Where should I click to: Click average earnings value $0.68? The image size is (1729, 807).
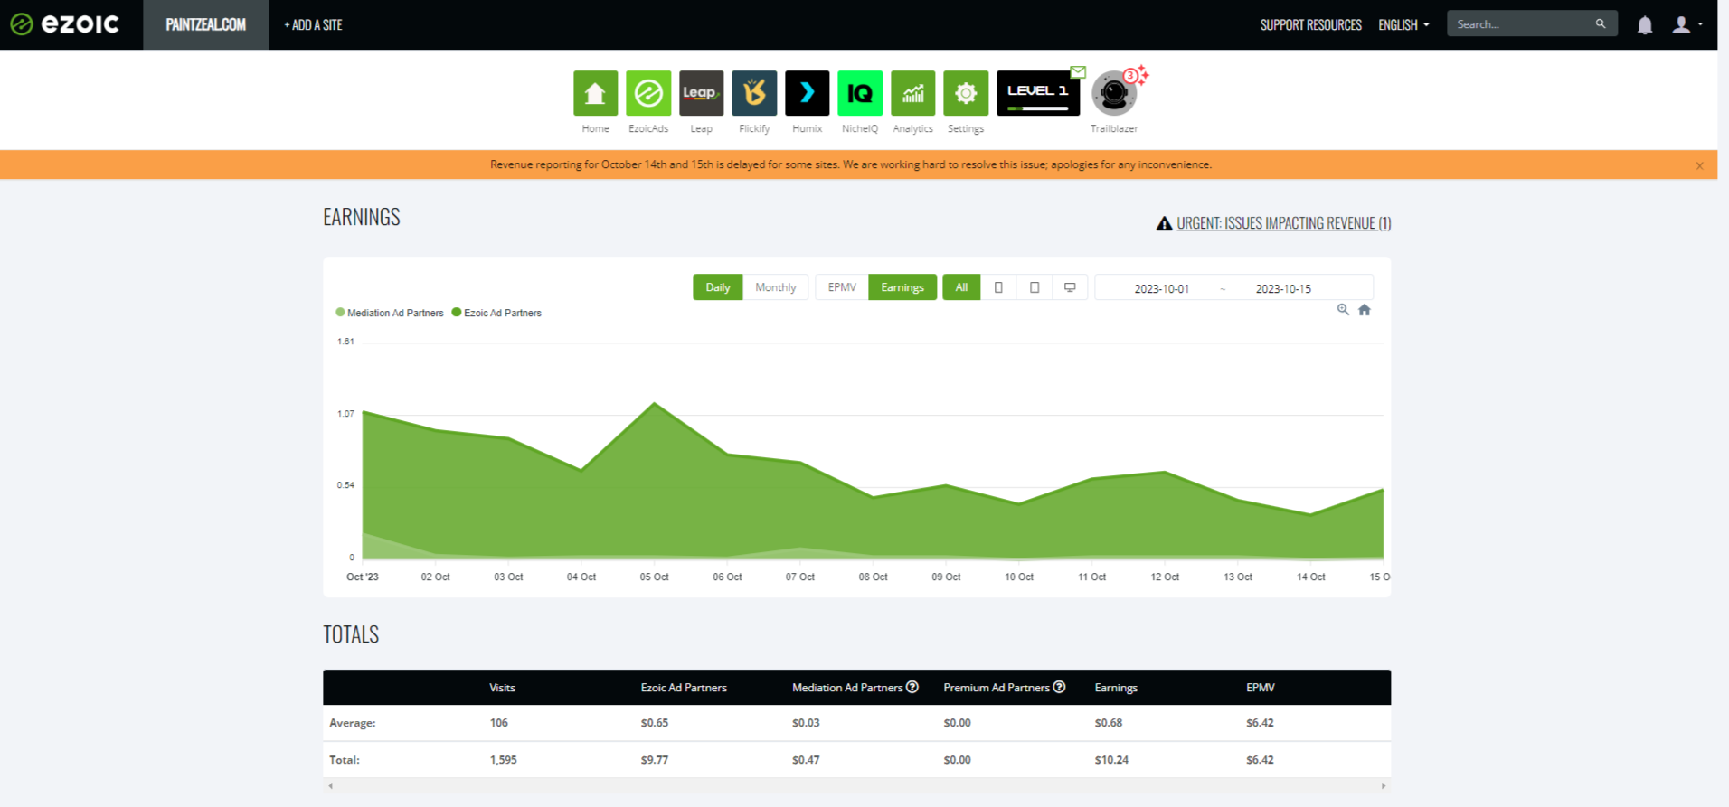[1109, 723]
